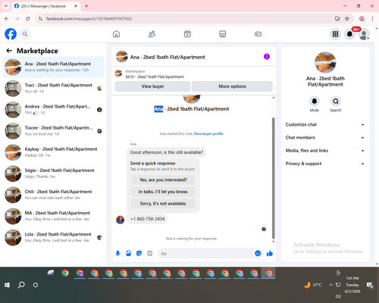Open Ségio's conversation 'Thanks'
This screenshot has height=303, width=379.
pyautogui.click(x=53, y=173)
